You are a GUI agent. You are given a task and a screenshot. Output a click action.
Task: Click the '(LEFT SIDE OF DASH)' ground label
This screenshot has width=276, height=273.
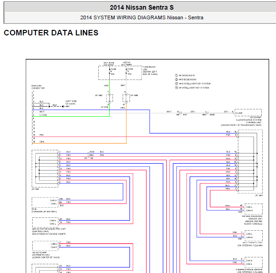click(x=71, y=102)
